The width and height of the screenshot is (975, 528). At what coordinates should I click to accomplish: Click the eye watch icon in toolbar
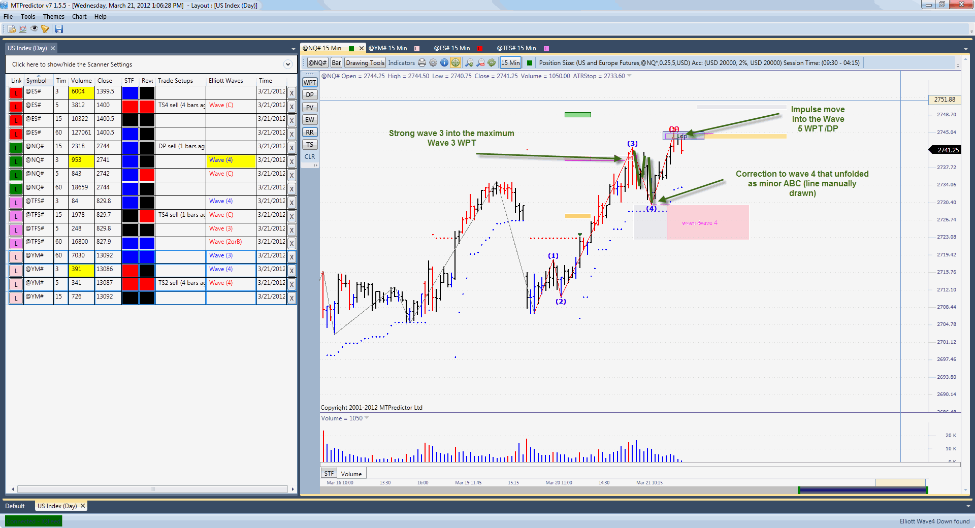click(34, 29)
